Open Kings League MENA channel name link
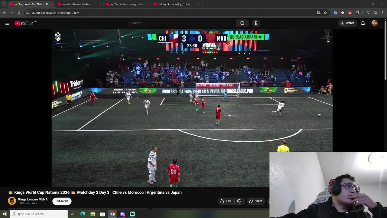387x218 pixels. coord(33,199)
